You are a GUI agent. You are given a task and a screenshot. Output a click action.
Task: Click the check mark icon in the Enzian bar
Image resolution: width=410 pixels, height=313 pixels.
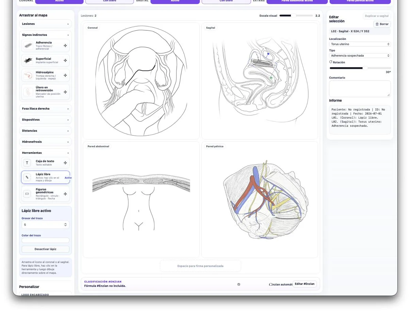tap(239, 284)
